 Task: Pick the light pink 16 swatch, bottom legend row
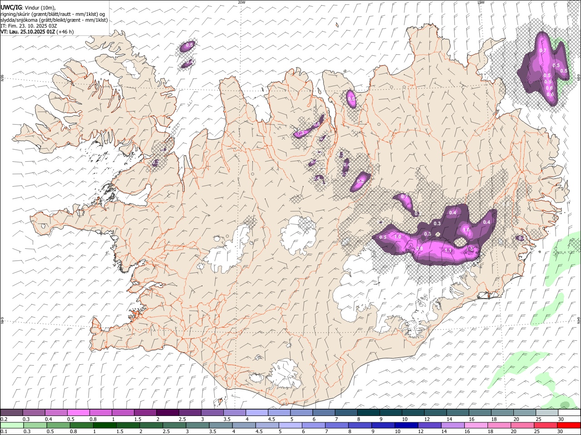[476, 425]
